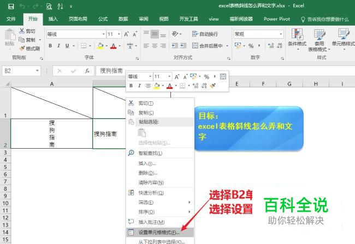Toggle Italic in ribbon font group
The width and height of the screenshot is (355, 244).
(58, 46)
